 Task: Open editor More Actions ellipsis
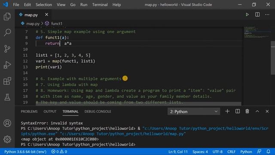point(267,15)
